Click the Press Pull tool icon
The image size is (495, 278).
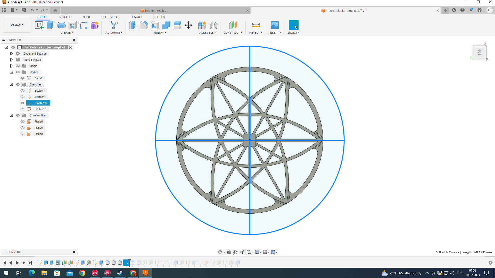click(133, 25)
